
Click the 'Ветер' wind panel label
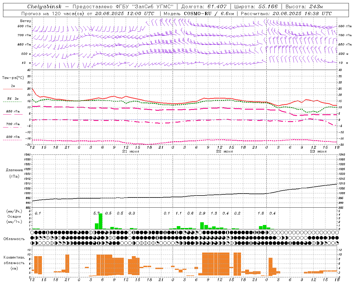(x=26, y=21)
